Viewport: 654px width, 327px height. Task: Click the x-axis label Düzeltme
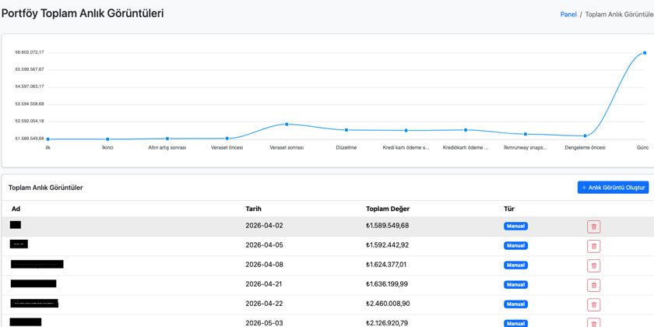tap(346, 148)
